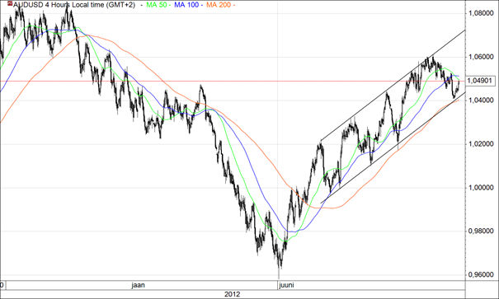Screen dimensions: 499x299
Task: Click the 1,00000 price axis label
Action: click(x=481, y=188)
